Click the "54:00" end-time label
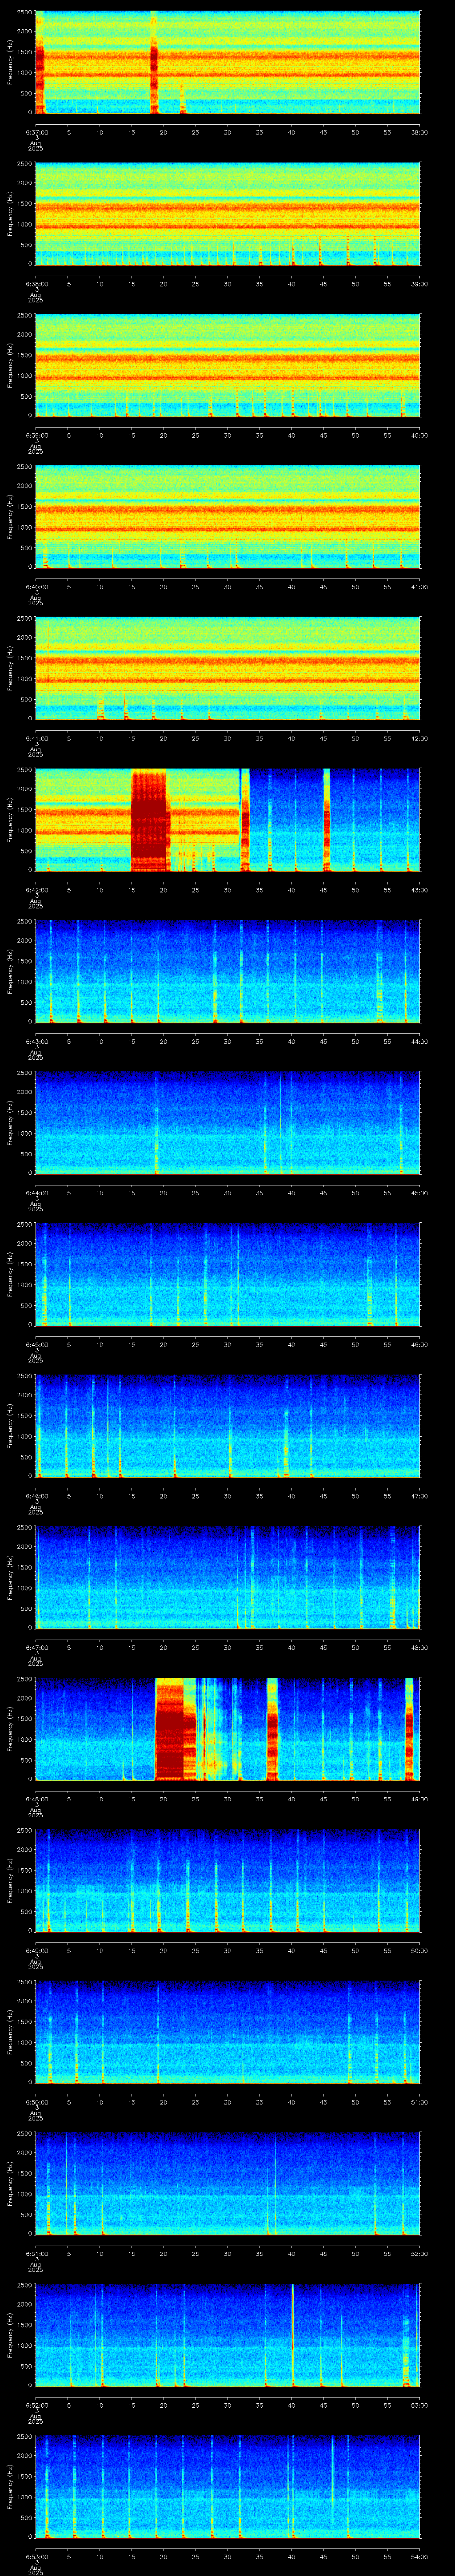The width and height of the screenshot is (455, 2576). [x=420, y=2556]
